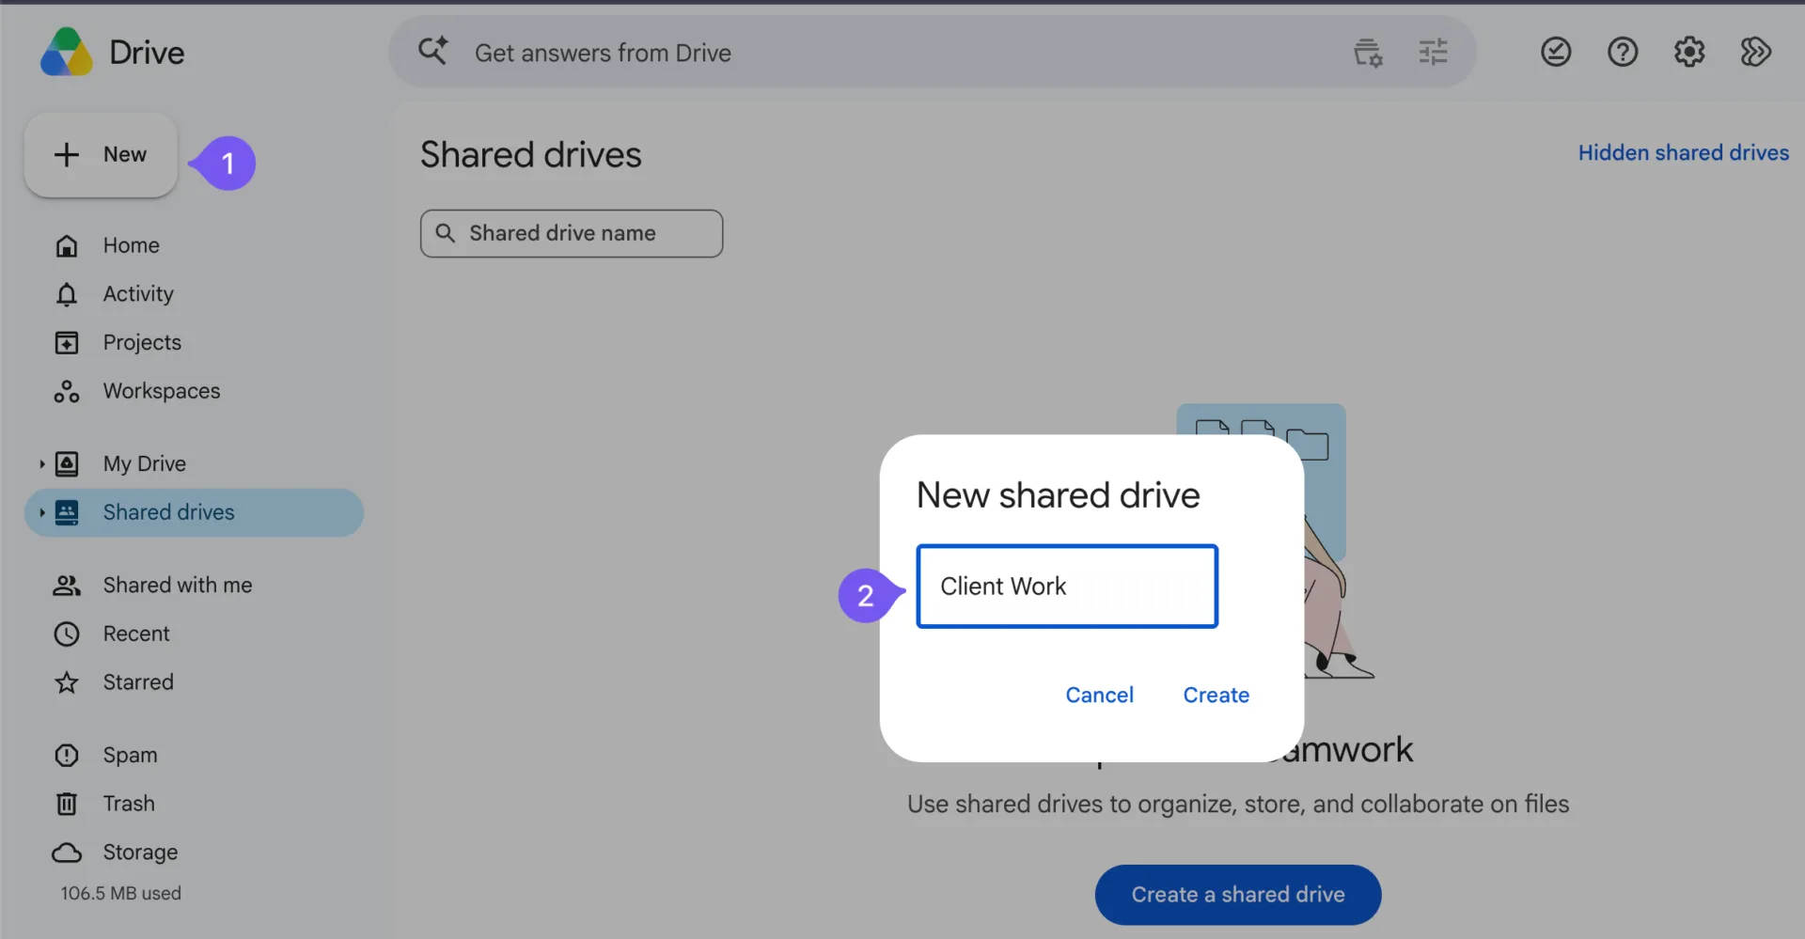1805x939 pixels.
Task: Click the Starred star icon
Action: point(67,682)
